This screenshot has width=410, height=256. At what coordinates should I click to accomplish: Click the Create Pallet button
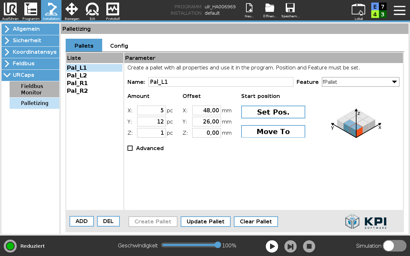click(x=153, y=221)
